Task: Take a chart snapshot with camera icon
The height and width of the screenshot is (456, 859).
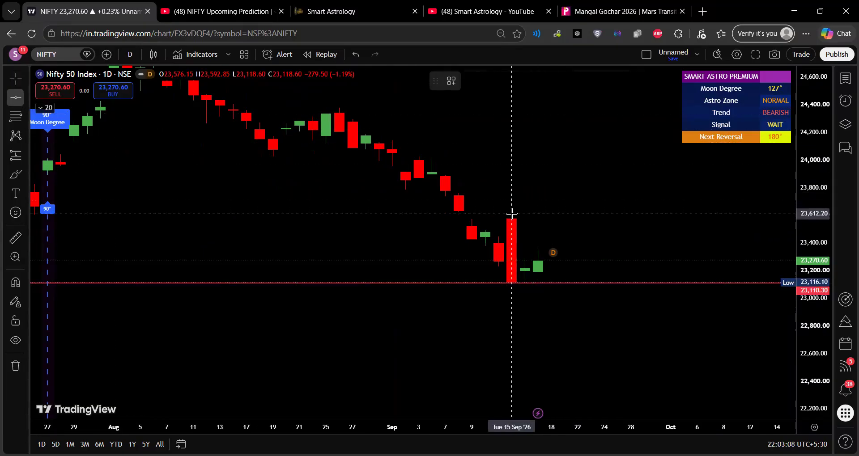Action: coord(774,55)
